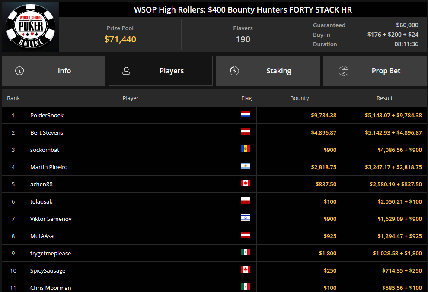Image resolution: width=428 pixels, height=292 pixels.
Task: Click Martin Pineiro's Argentina flag
Action: pyautogui.click(x=246, y=166)
